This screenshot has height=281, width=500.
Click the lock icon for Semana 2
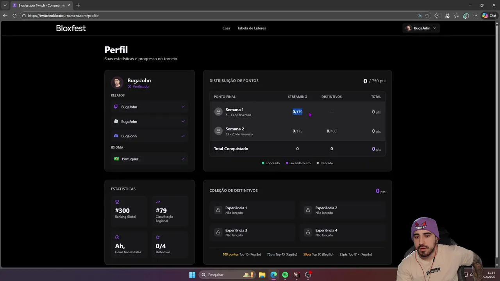click(x=218, y=131)
